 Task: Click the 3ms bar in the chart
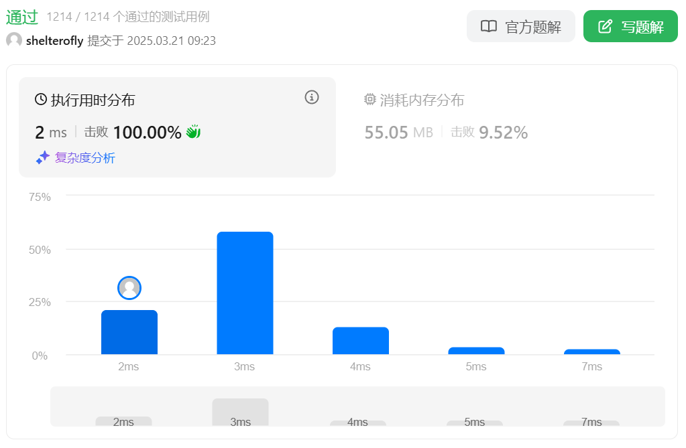245,293
